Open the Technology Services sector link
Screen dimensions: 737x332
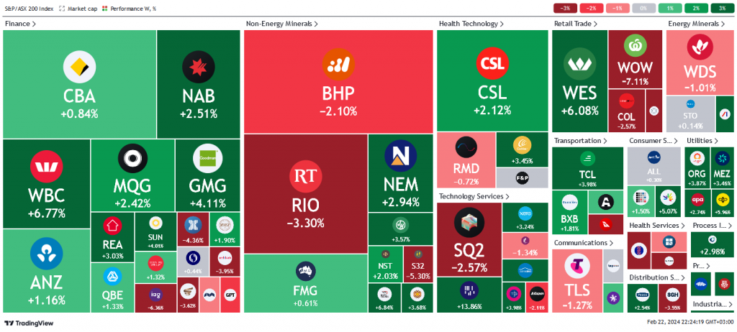tap(474, 196)
